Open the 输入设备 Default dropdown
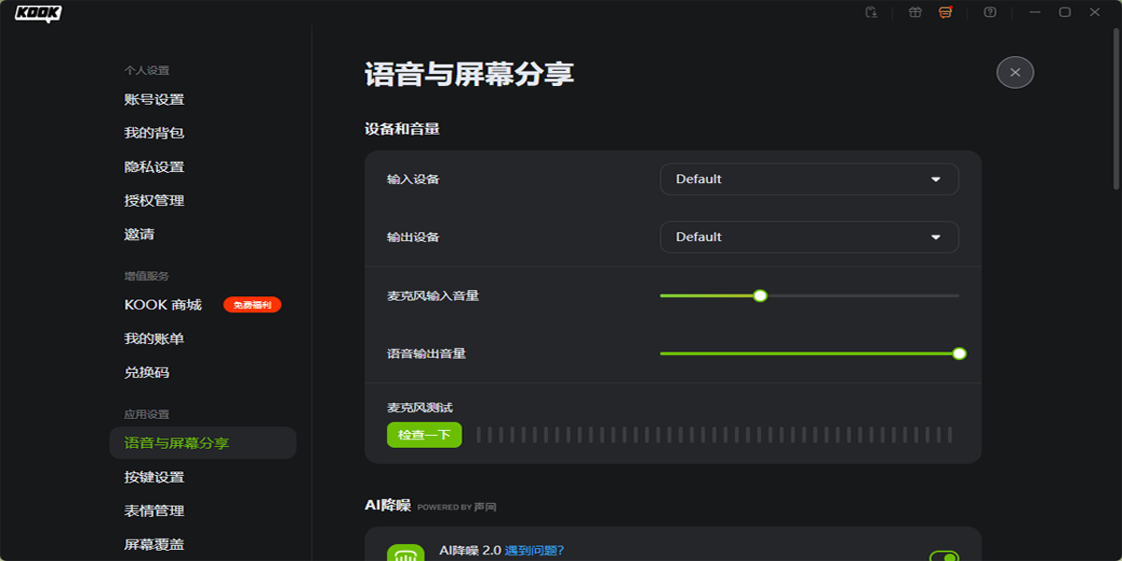This screenshot has height=561, width=1122. click(808, 180)
